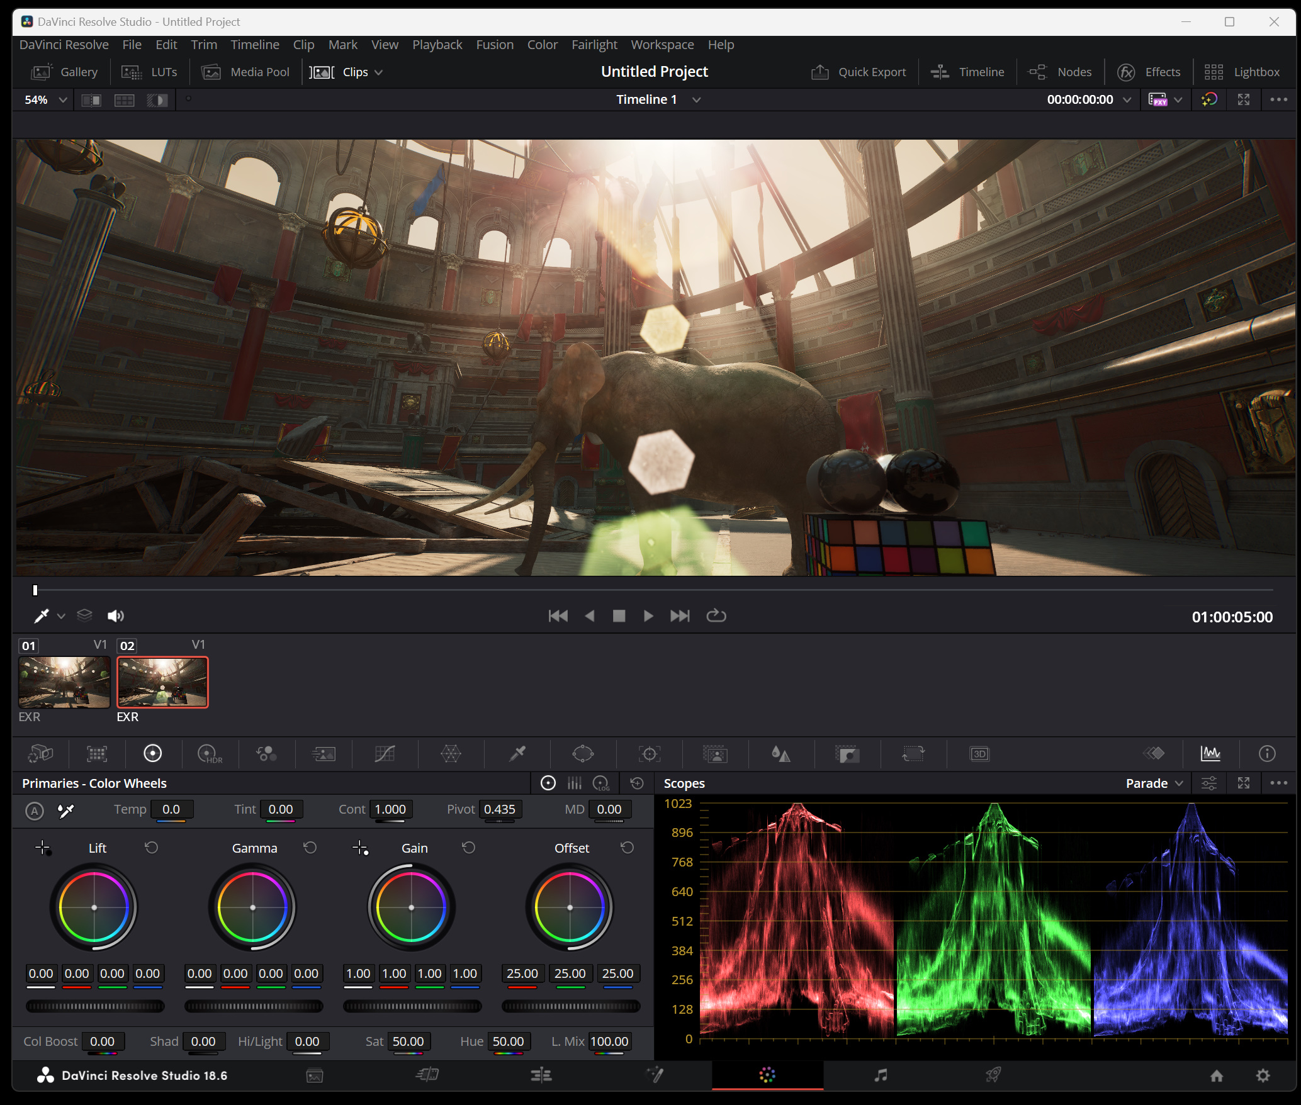Open the Fairlight menu
Image resolution: width=1301 pixels, height=1105 pixels.
tap(594, 45)
